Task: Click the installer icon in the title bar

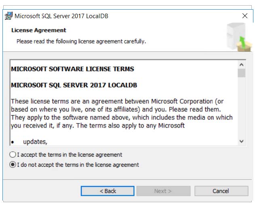Action: click(x=8, y=17)
